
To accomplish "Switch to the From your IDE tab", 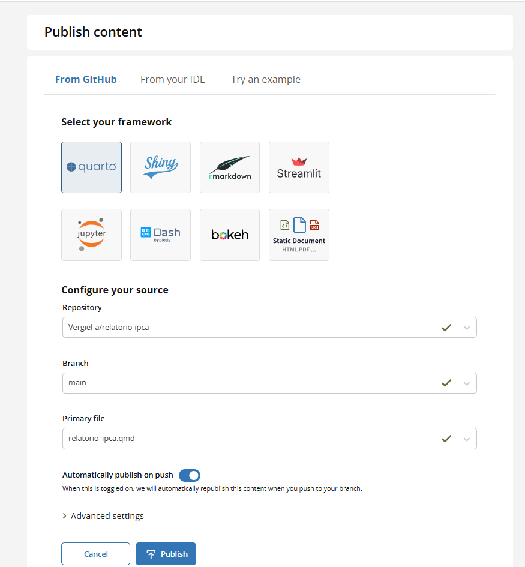I will 173,79.
